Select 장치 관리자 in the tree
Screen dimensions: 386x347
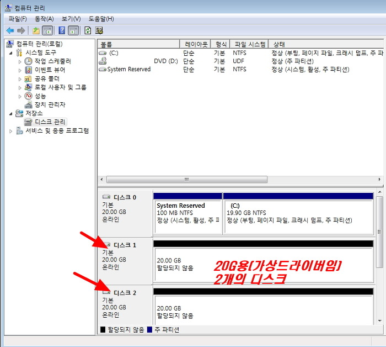click(50, 104)
